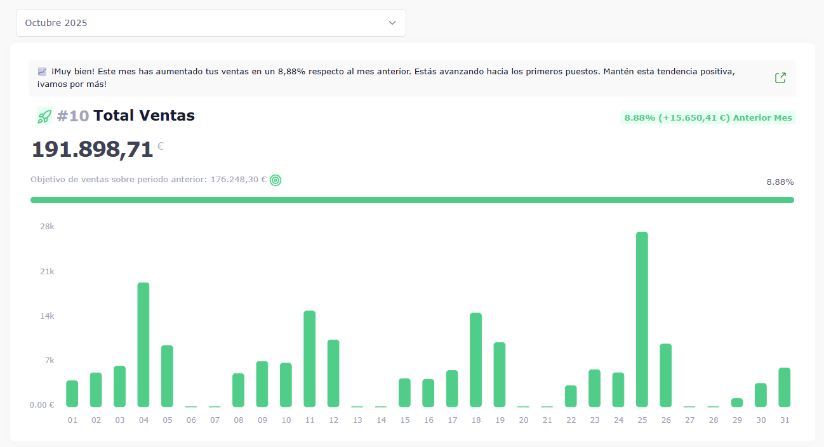This screenshot has height=447, width=824.
Task: Open the Octubre 2025 month dropdown
Action: tap(203, 23)
